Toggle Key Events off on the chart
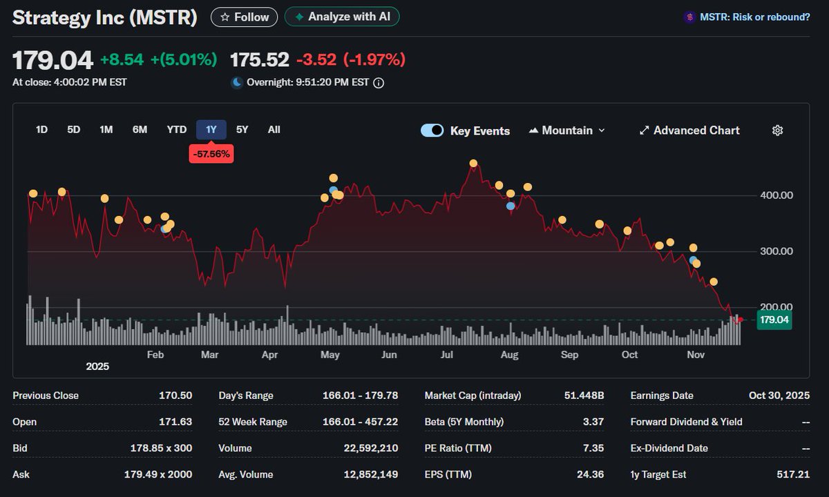Viewport: 829px width, 497px height. (432, 130)
